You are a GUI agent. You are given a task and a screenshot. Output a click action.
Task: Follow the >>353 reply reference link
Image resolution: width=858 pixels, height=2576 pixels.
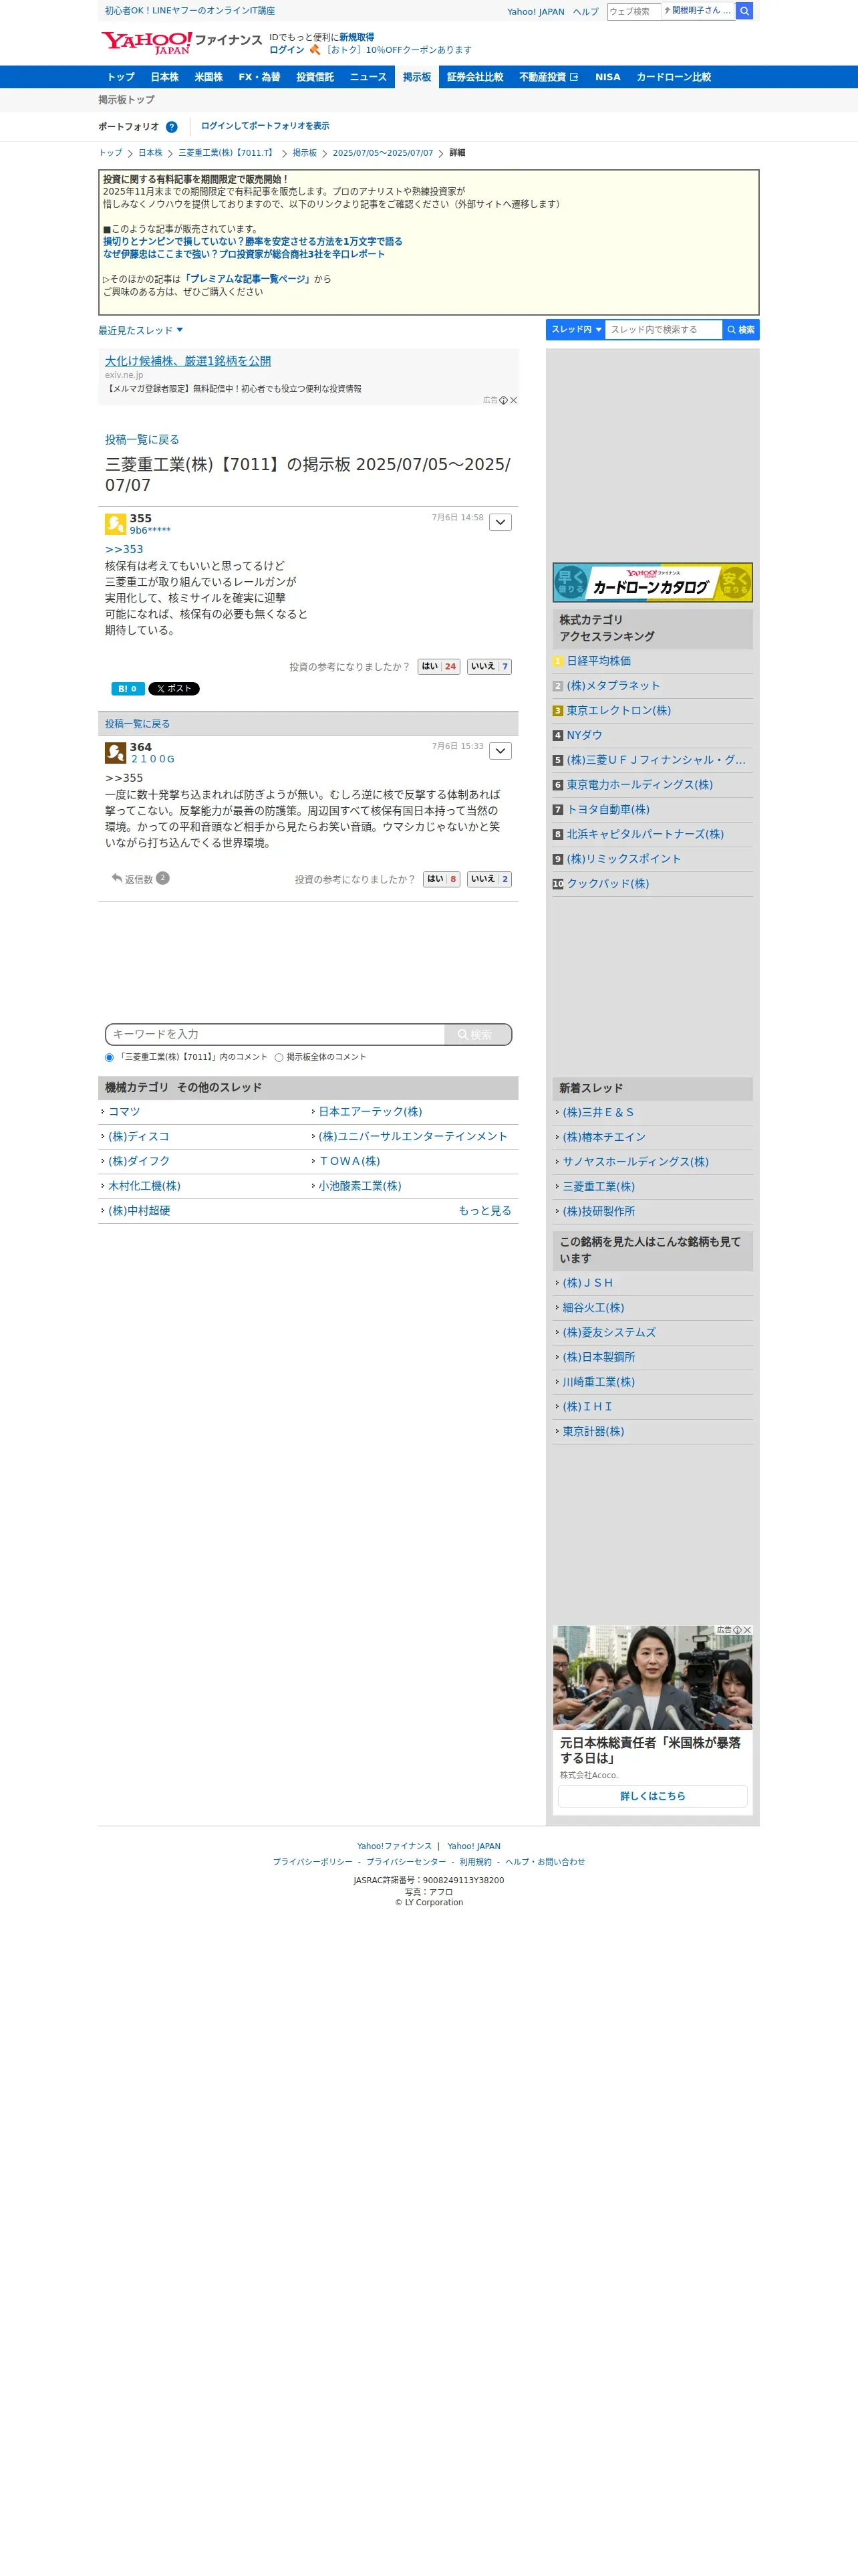(124, 549)
